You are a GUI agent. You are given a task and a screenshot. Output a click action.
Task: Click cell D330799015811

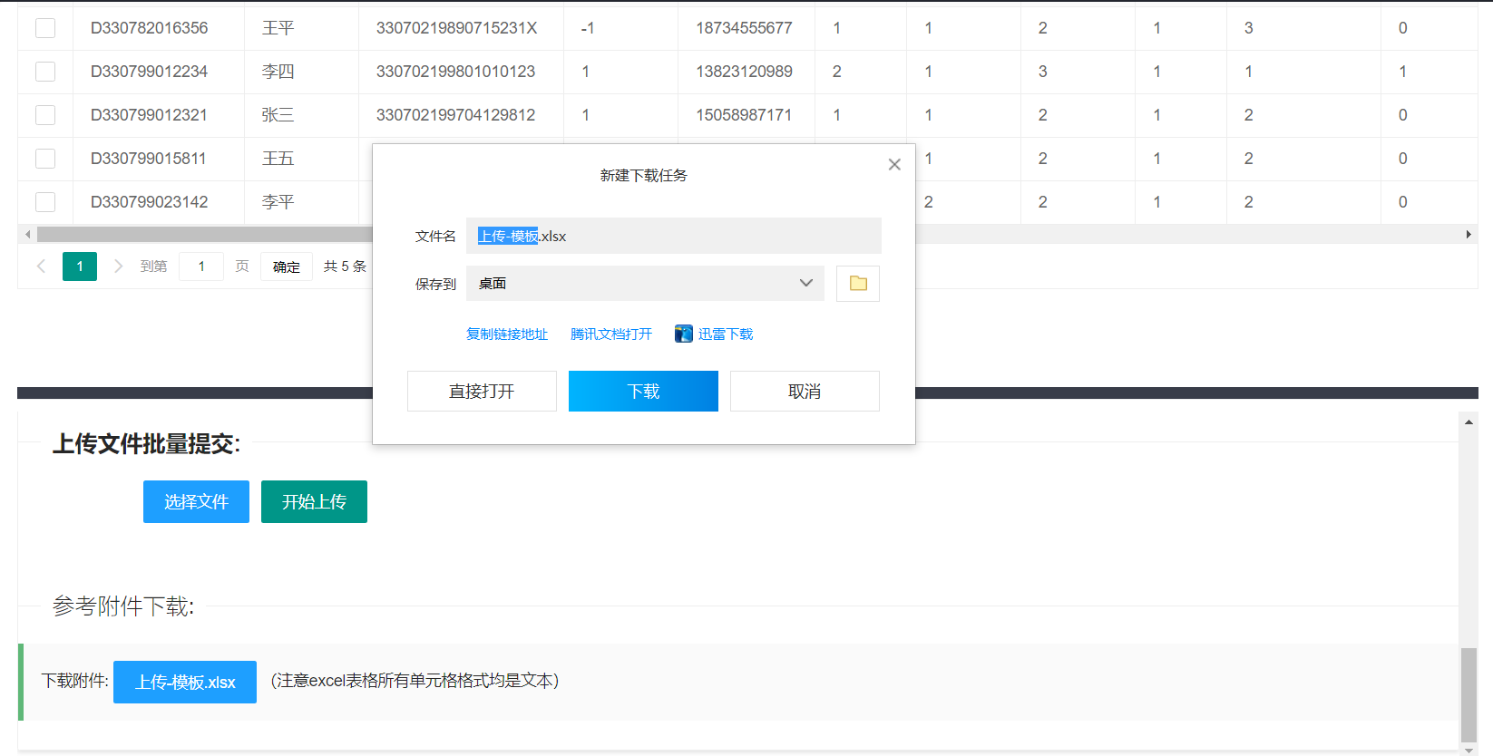pos(149,159)
